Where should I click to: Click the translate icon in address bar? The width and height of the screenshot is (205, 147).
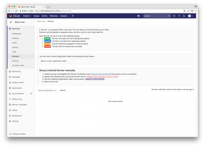(184, 11)
